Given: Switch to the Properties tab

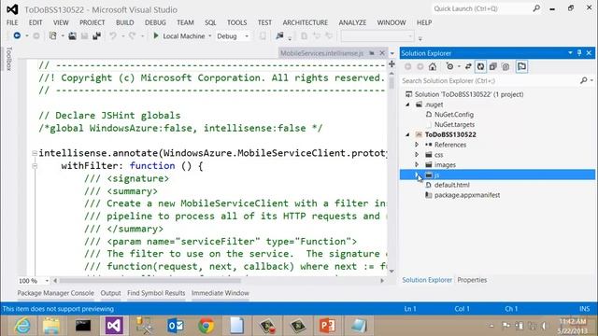Looking at the screenshot, I should coord(472,280).
